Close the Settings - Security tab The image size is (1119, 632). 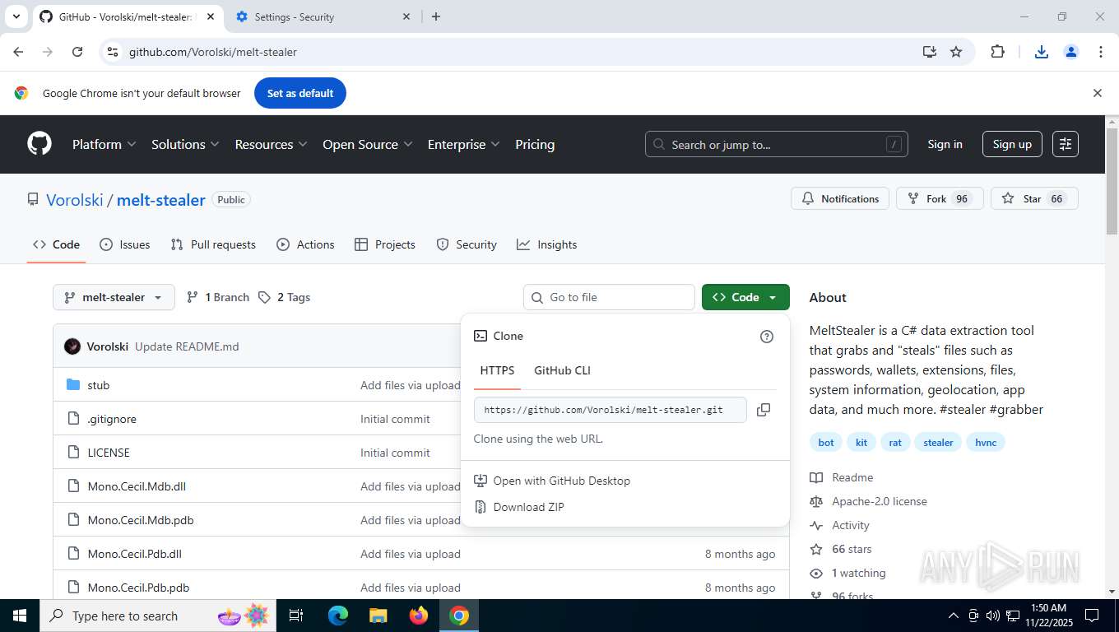(x=406, y=16)
